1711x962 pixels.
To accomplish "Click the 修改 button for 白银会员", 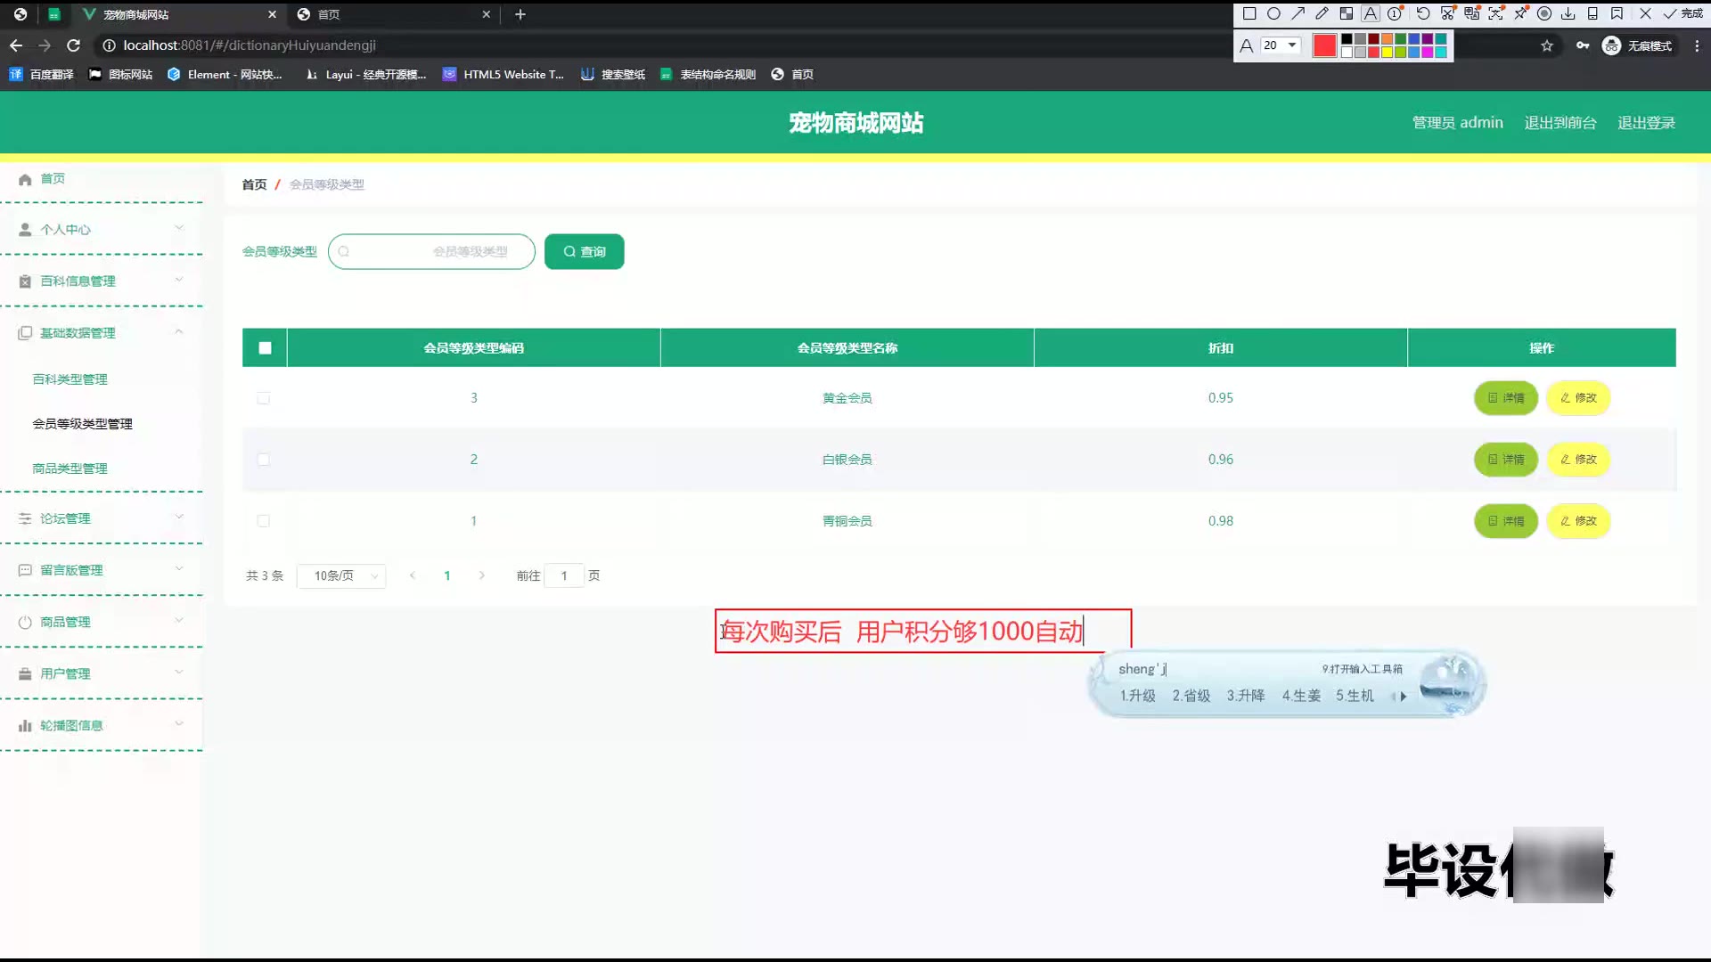I will tap(1578, 460).
